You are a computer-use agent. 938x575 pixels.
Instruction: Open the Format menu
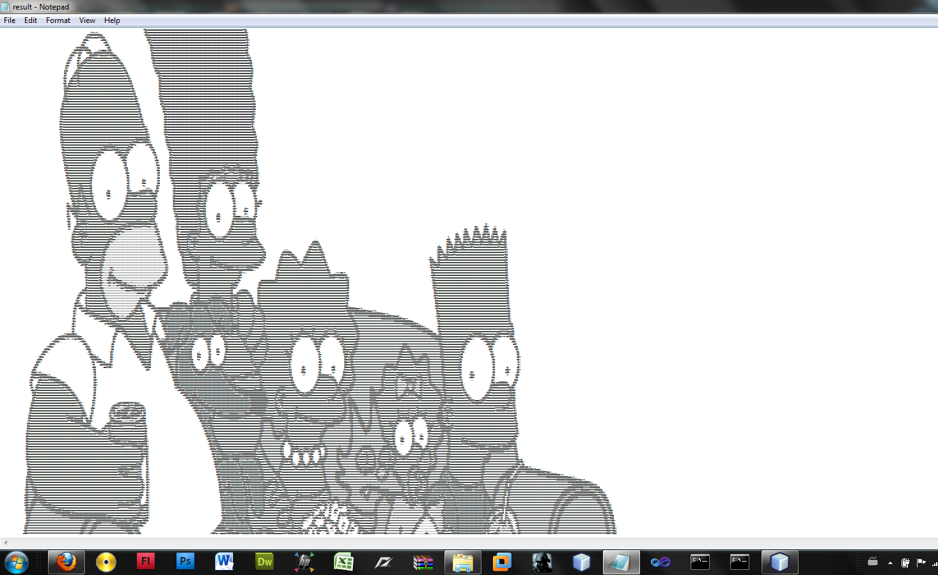tap(58, 20)
